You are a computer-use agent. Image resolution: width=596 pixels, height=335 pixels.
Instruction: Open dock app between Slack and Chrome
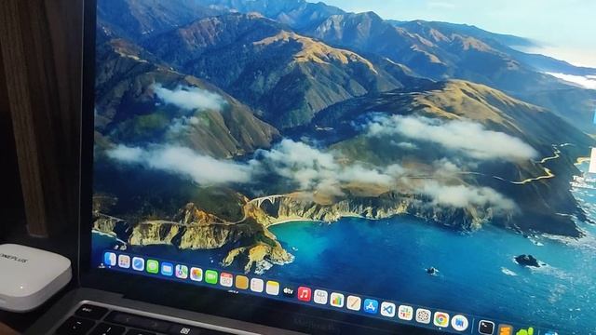point(423,315)
